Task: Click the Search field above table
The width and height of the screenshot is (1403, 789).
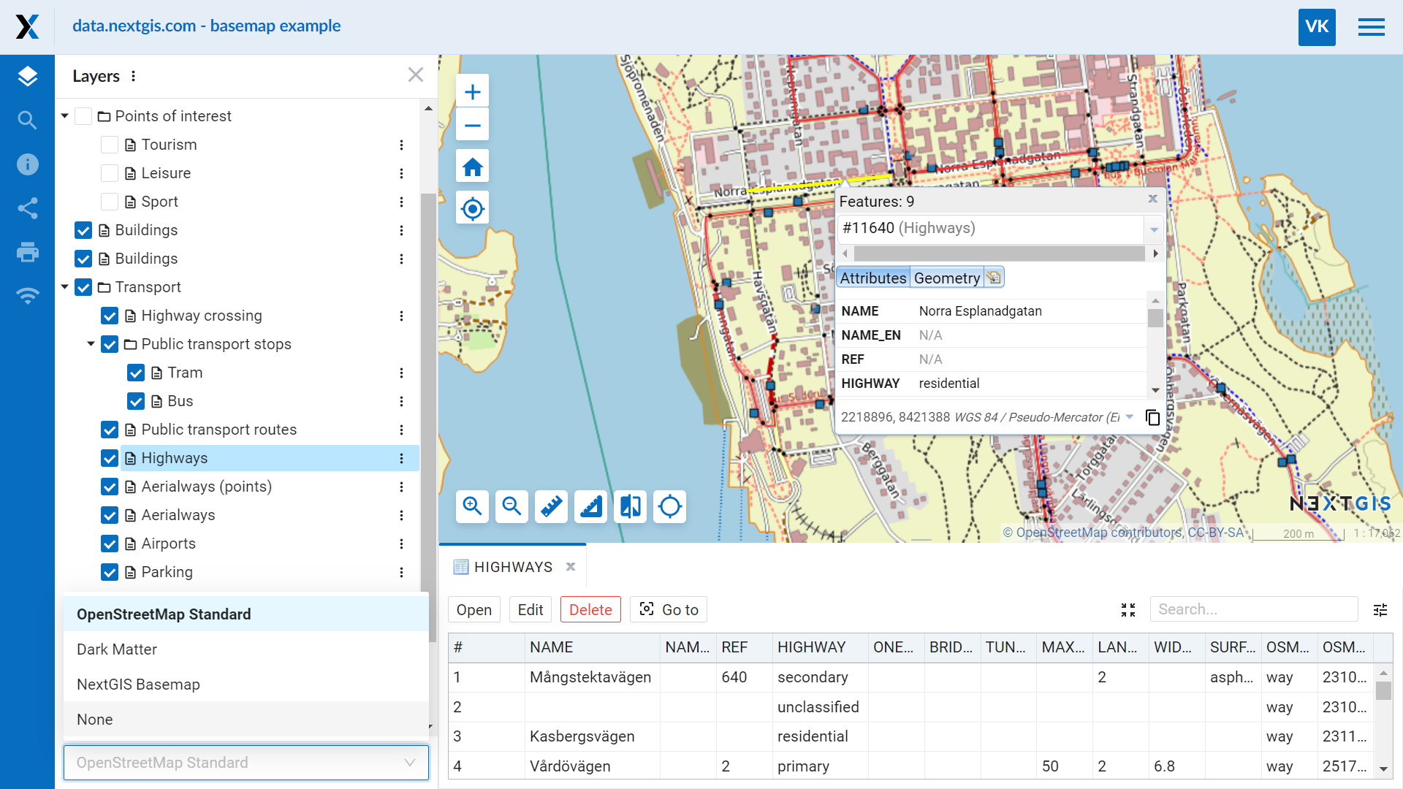Action: (1254, 609)
